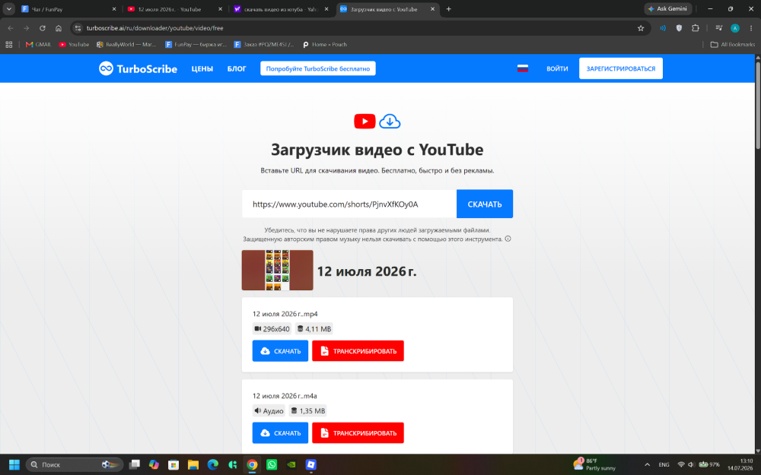The image size is (761, 475).
Task: Click the blue sound-wave extension icon
Action: [x=663, y=28]
